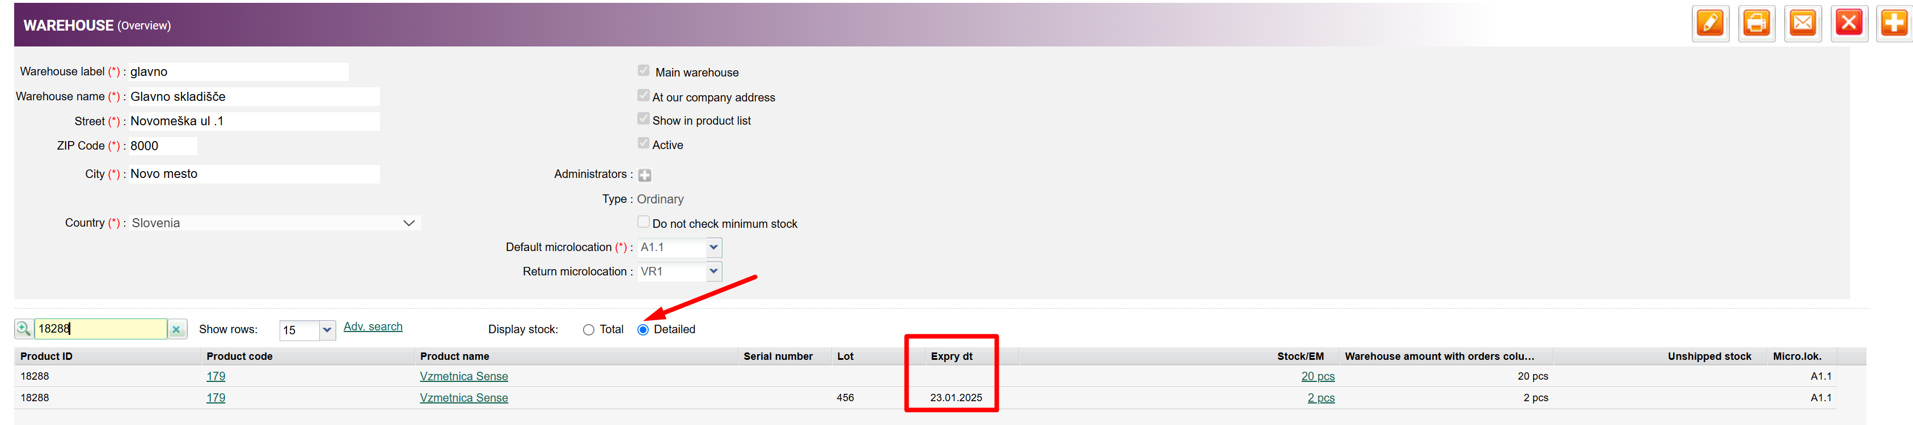This screenshot has width=1913, height=425.
Task: Sort by the Lot column header
Action: 845,356
